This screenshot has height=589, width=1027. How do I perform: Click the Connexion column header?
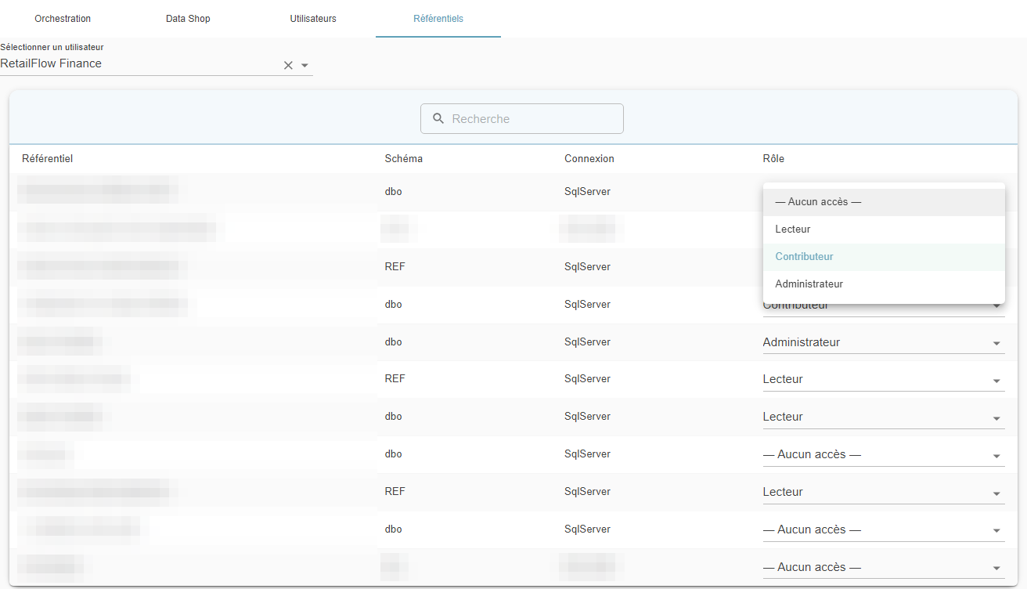tap(589, 159)
